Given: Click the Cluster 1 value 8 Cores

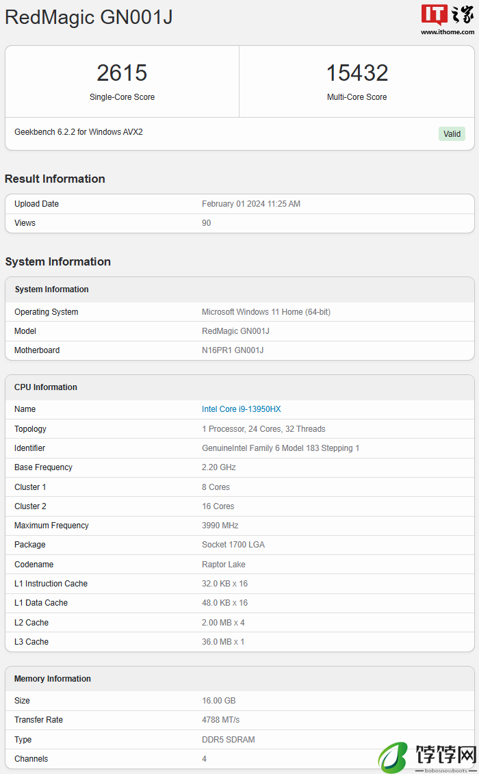Looking at the screenshot, I should point(216,487).
